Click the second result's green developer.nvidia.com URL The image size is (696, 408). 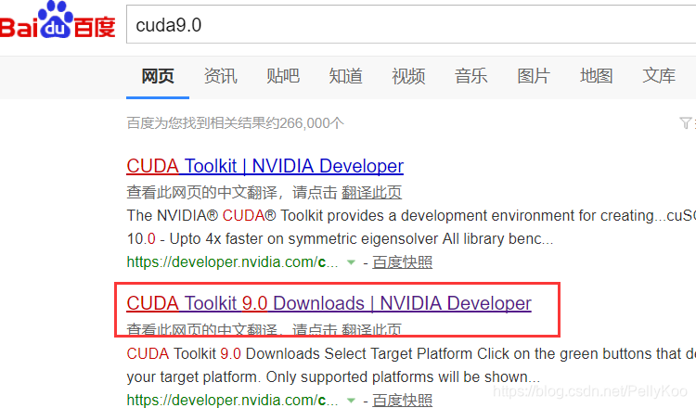coord(232,400)
